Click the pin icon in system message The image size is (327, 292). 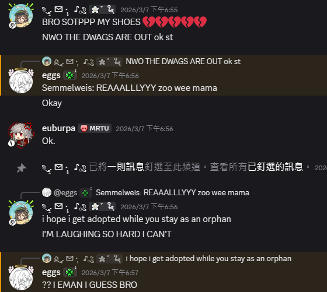tap(21, 168)
